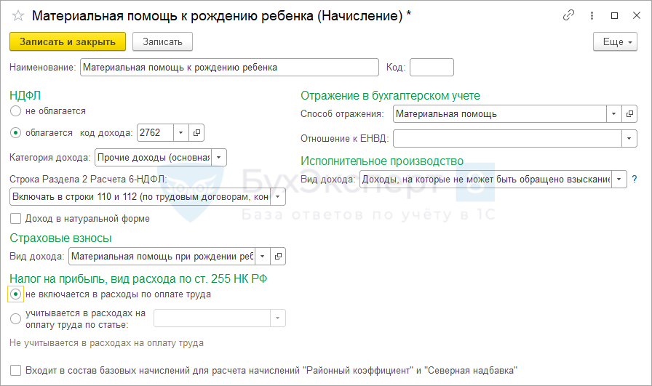Click Категория дохода field 'Прочие доходы'
This screenshot has width=652, height=386.
click(x=153, y=158)
